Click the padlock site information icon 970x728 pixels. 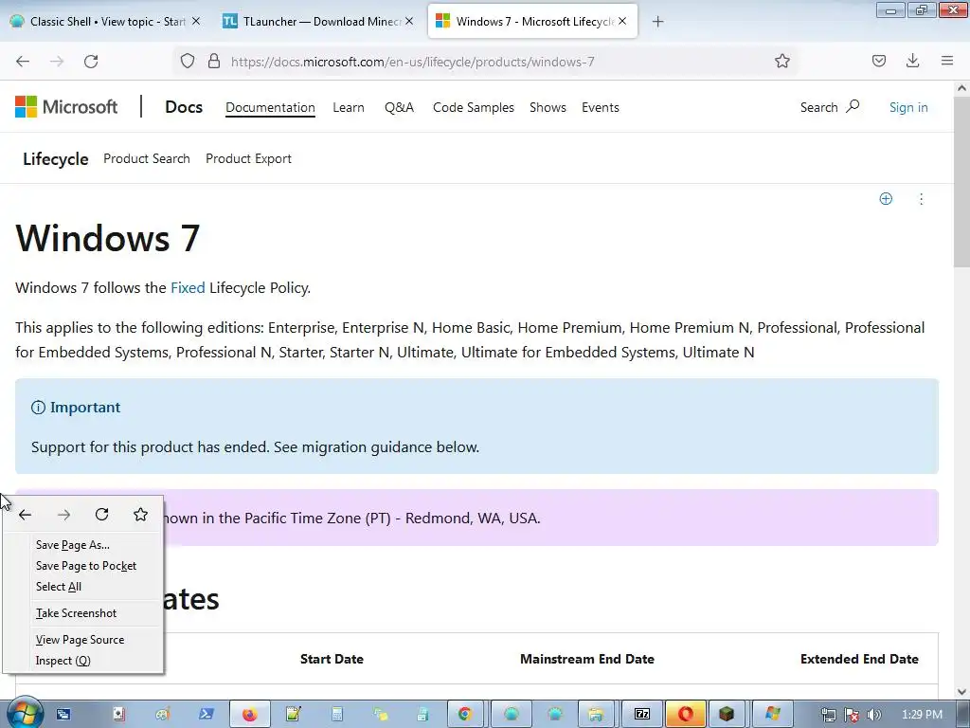pyautogui.click(x=214, y=61)
